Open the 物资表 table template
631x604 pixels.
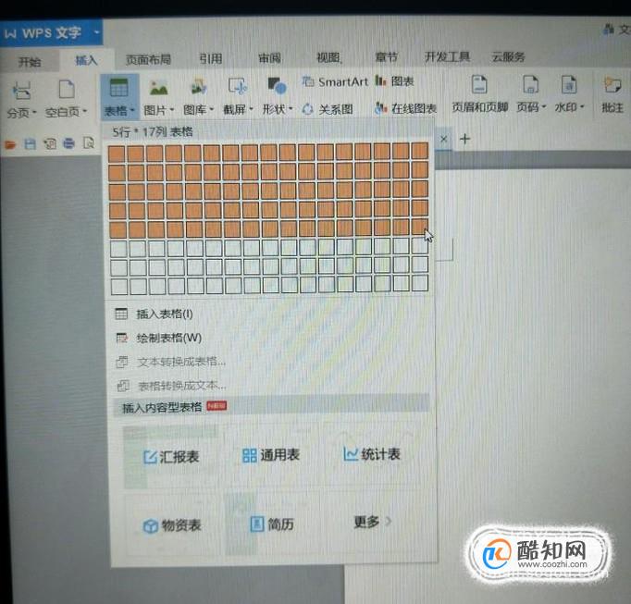(x=172, y=525)
